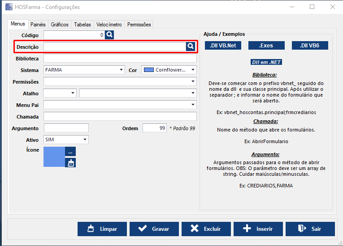This screenshot has width=343, height=246.
Task: Focus the Biblioteca text field
Action: [120, 59]
